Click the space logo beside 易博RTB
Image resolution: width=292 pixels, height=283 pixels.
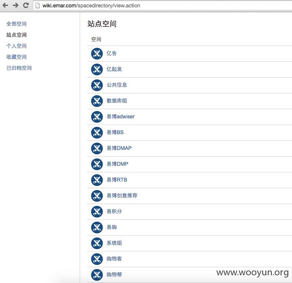click(x=97, y=180)
